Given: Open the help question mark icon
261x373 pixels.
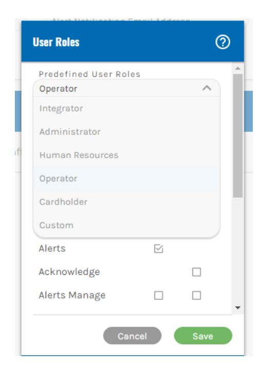Looking at the screenshot, I should coord(223,42).
